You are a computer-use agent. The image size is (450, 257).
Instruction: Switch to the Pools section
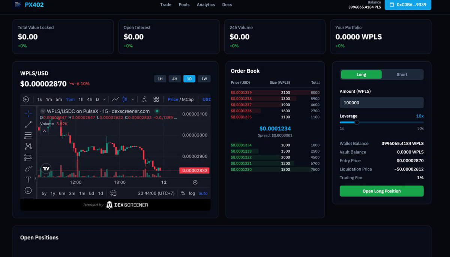184,5
